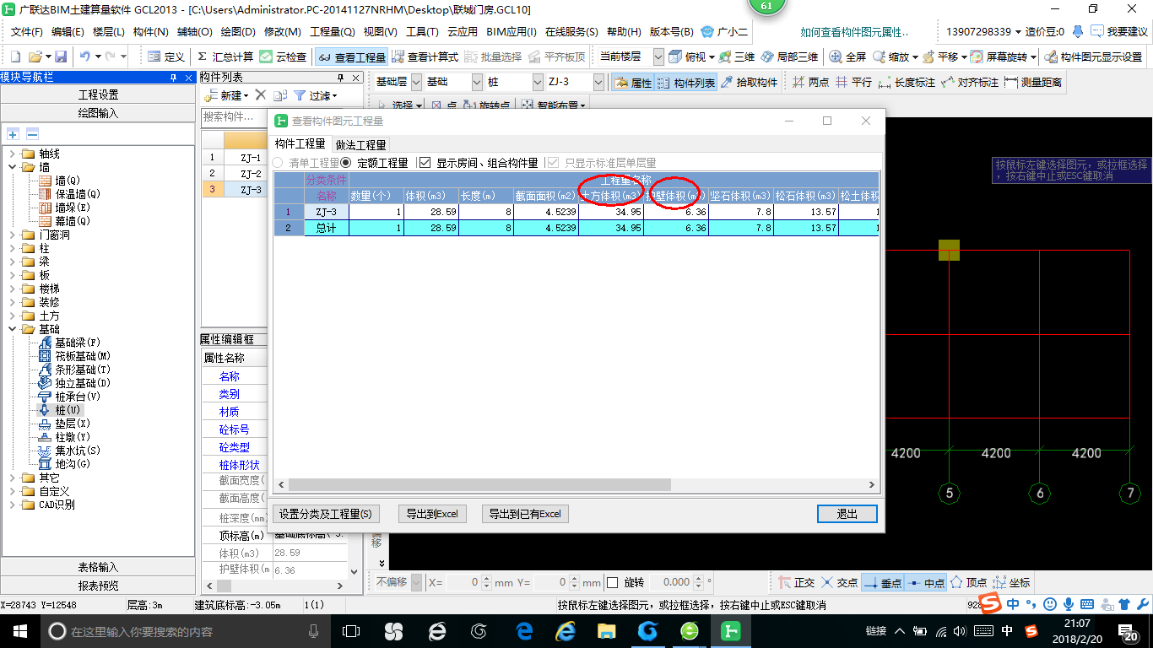Select 定额工程量 radio button
The width and height of the screenshot is (1153, 648).
345,163
